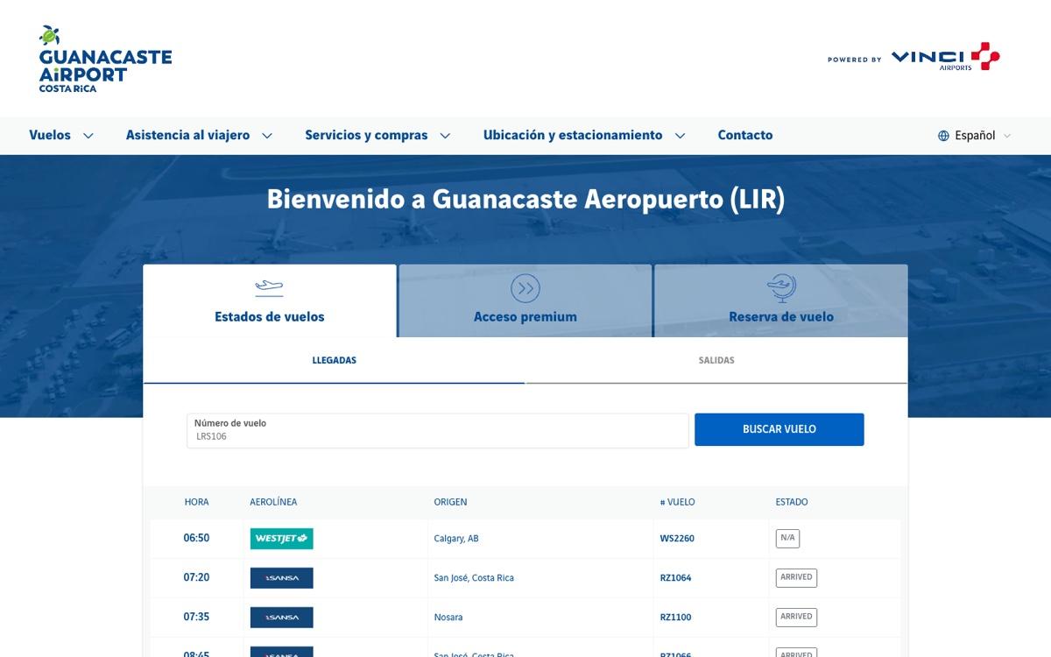The image size is (1051, 657).
Task: Switch to Estados de vuelos tab
Action: point(270,300)
